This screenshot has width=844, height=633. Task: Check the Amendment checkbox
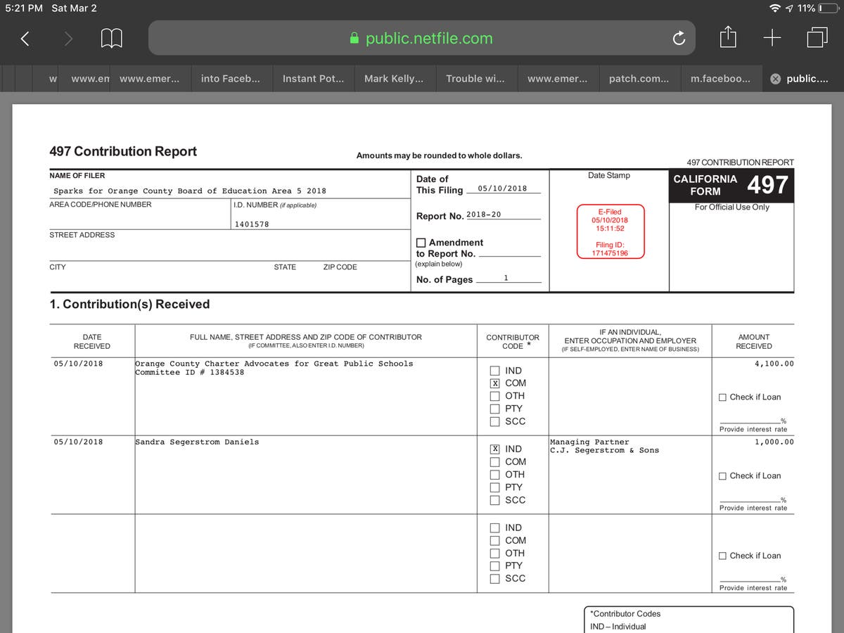[x=421, y=243]
